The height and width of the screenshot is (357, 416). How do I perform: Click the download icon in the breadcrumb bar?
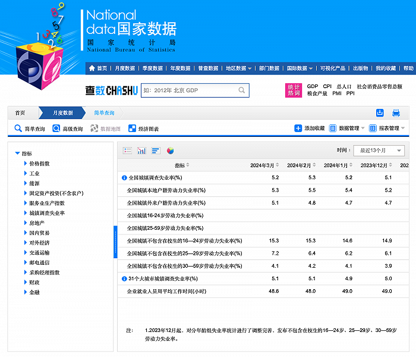point(380,113)
